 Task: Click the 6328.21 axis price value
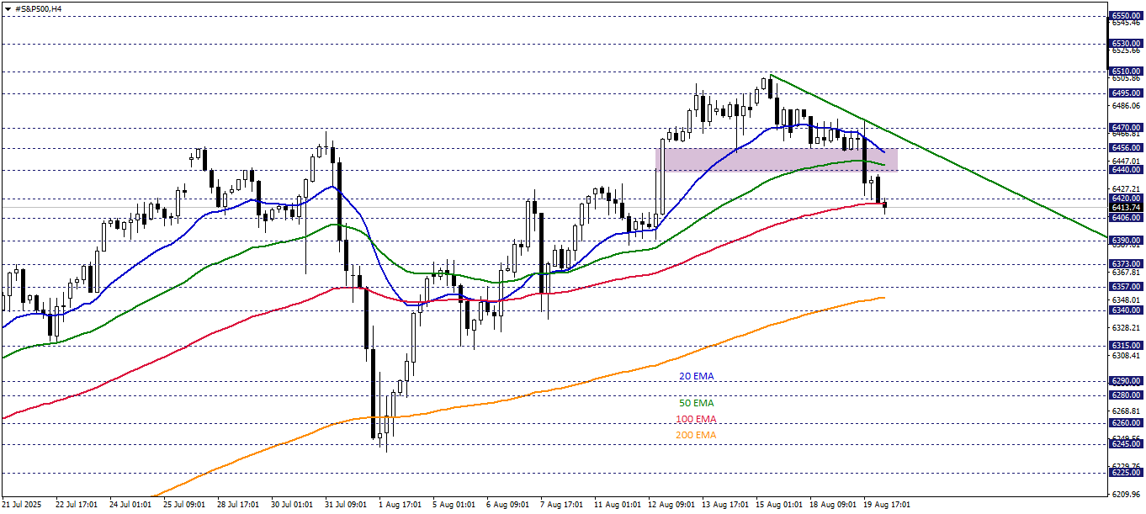[x=1126, y=327]
